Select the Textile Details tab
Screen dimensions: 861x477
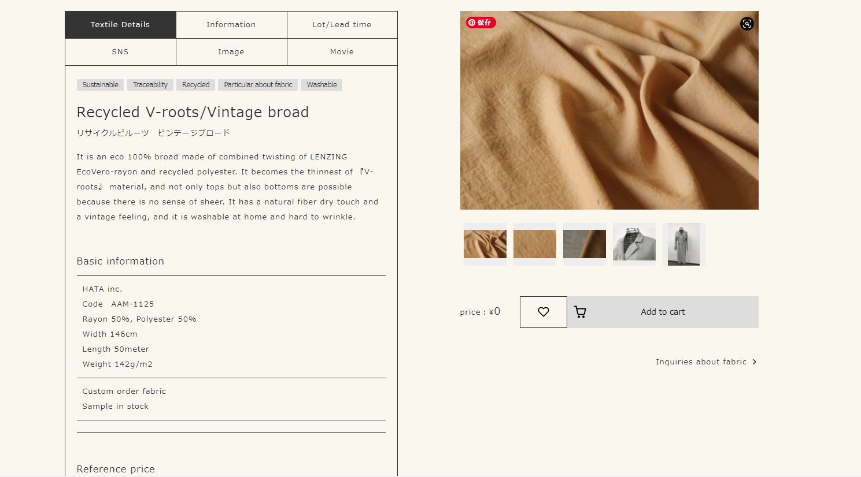point(120,25)
